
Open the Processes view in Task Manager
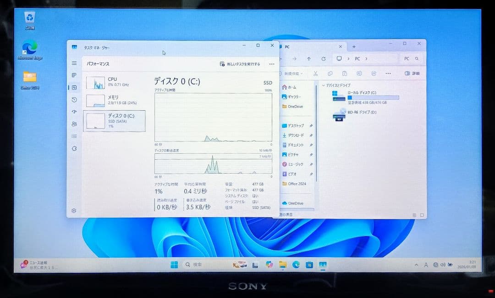74,75
